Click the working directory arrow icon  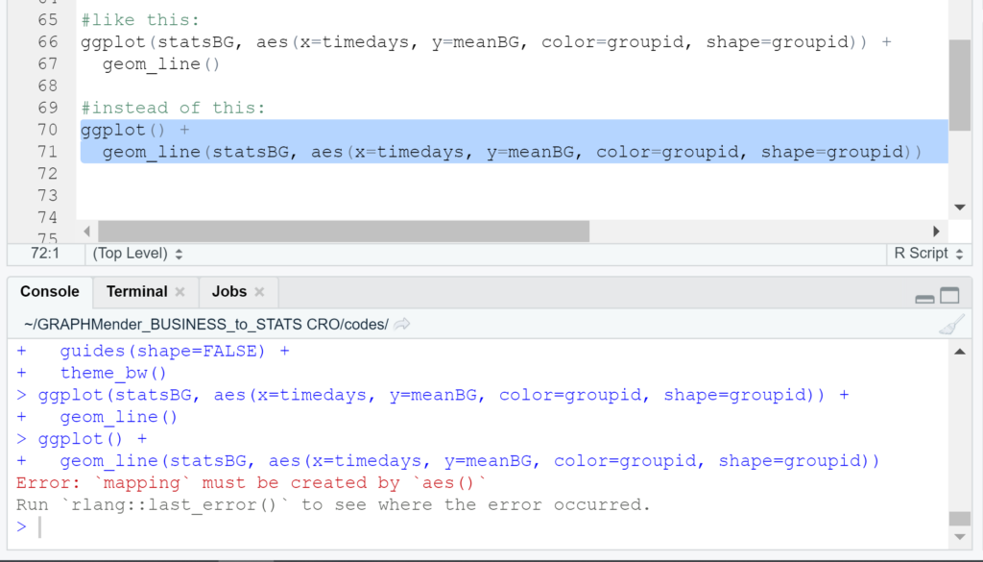click(x=402, y=325)
